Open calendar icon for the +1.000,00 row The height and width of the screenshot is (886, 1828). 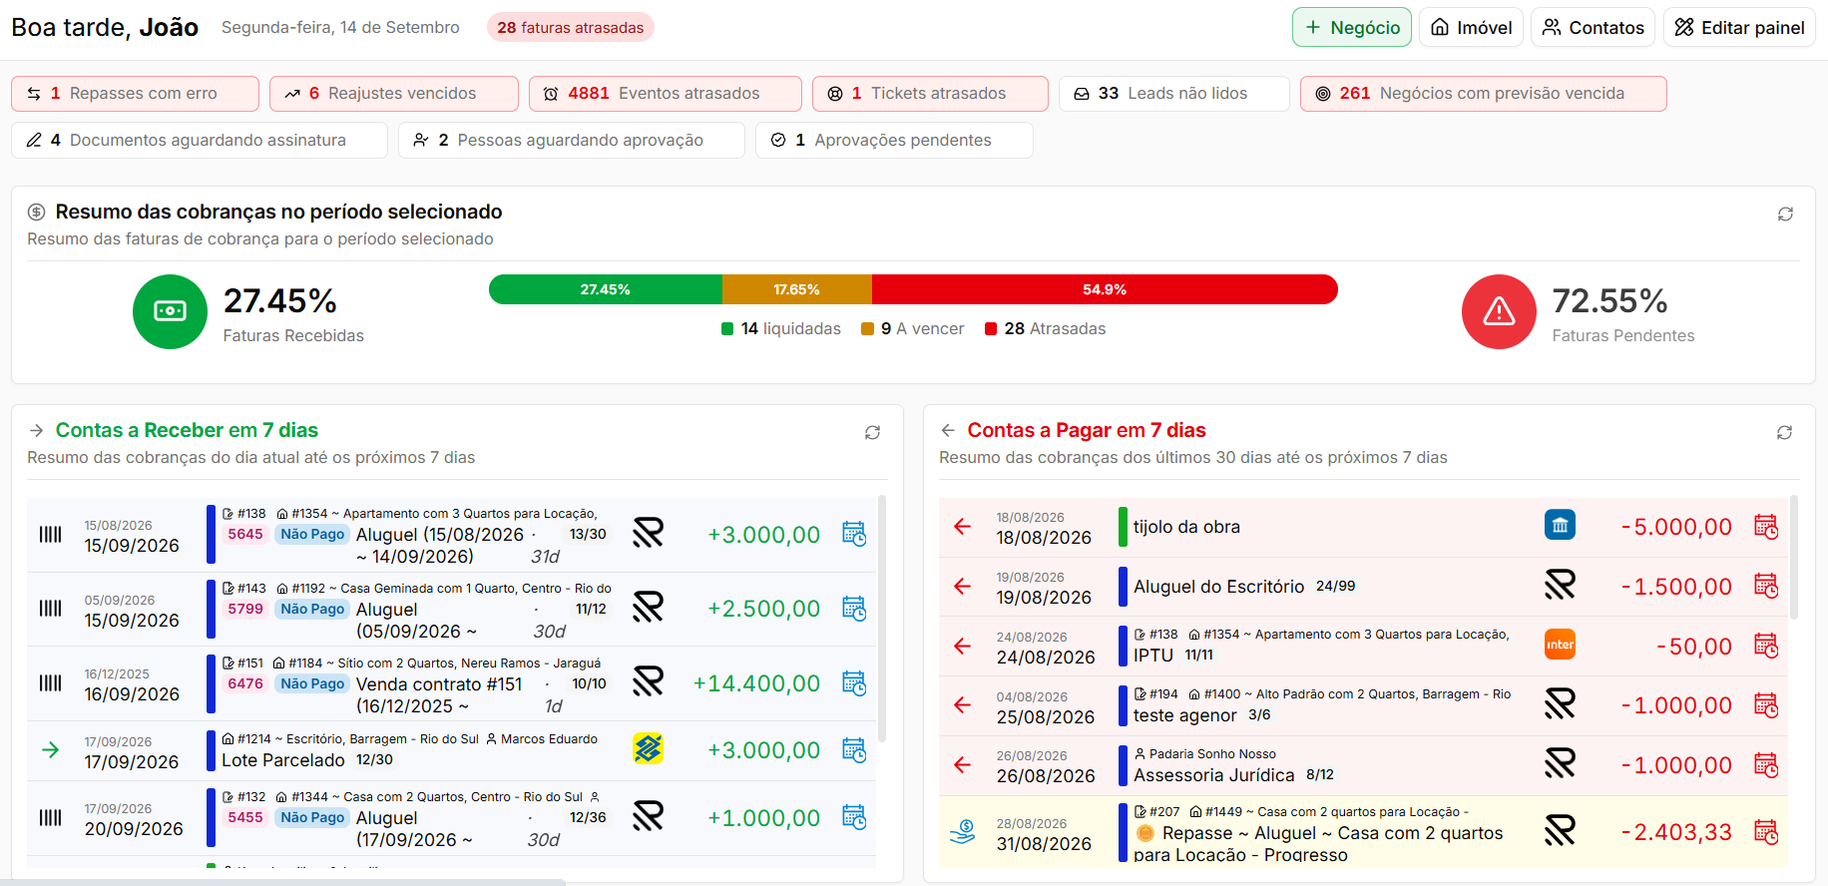pos(854,817)
